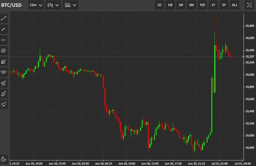Switch to 6M time range
Screen dimensions: 256x166
pyautogui.click(x=191, y=5)
